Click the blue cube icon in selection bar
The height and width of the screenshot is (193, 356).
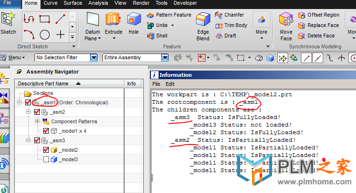270,58
